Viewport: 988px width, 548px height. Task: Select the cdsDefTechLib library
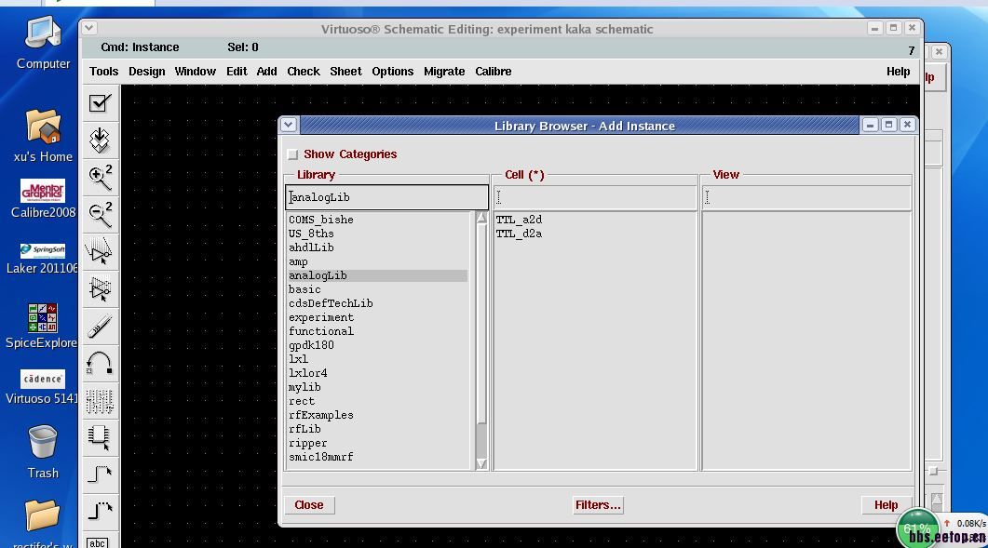pyautogui.click(x=331, y=303)
